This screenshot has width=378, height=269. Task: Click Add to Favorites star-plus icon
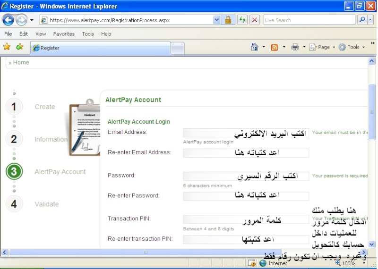pyautogui.click(x=19, y=47)
